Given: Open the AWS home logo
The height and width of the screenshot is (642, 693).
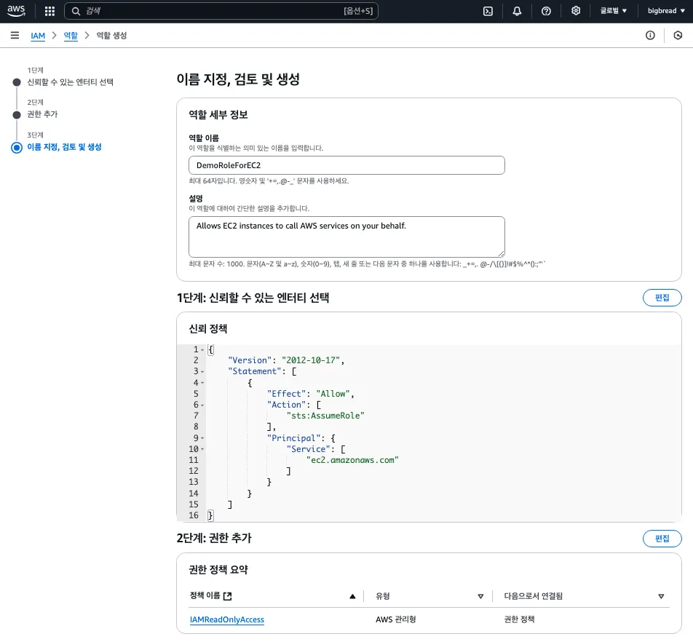Looking at the screenshot, I should tap(16, 11).
